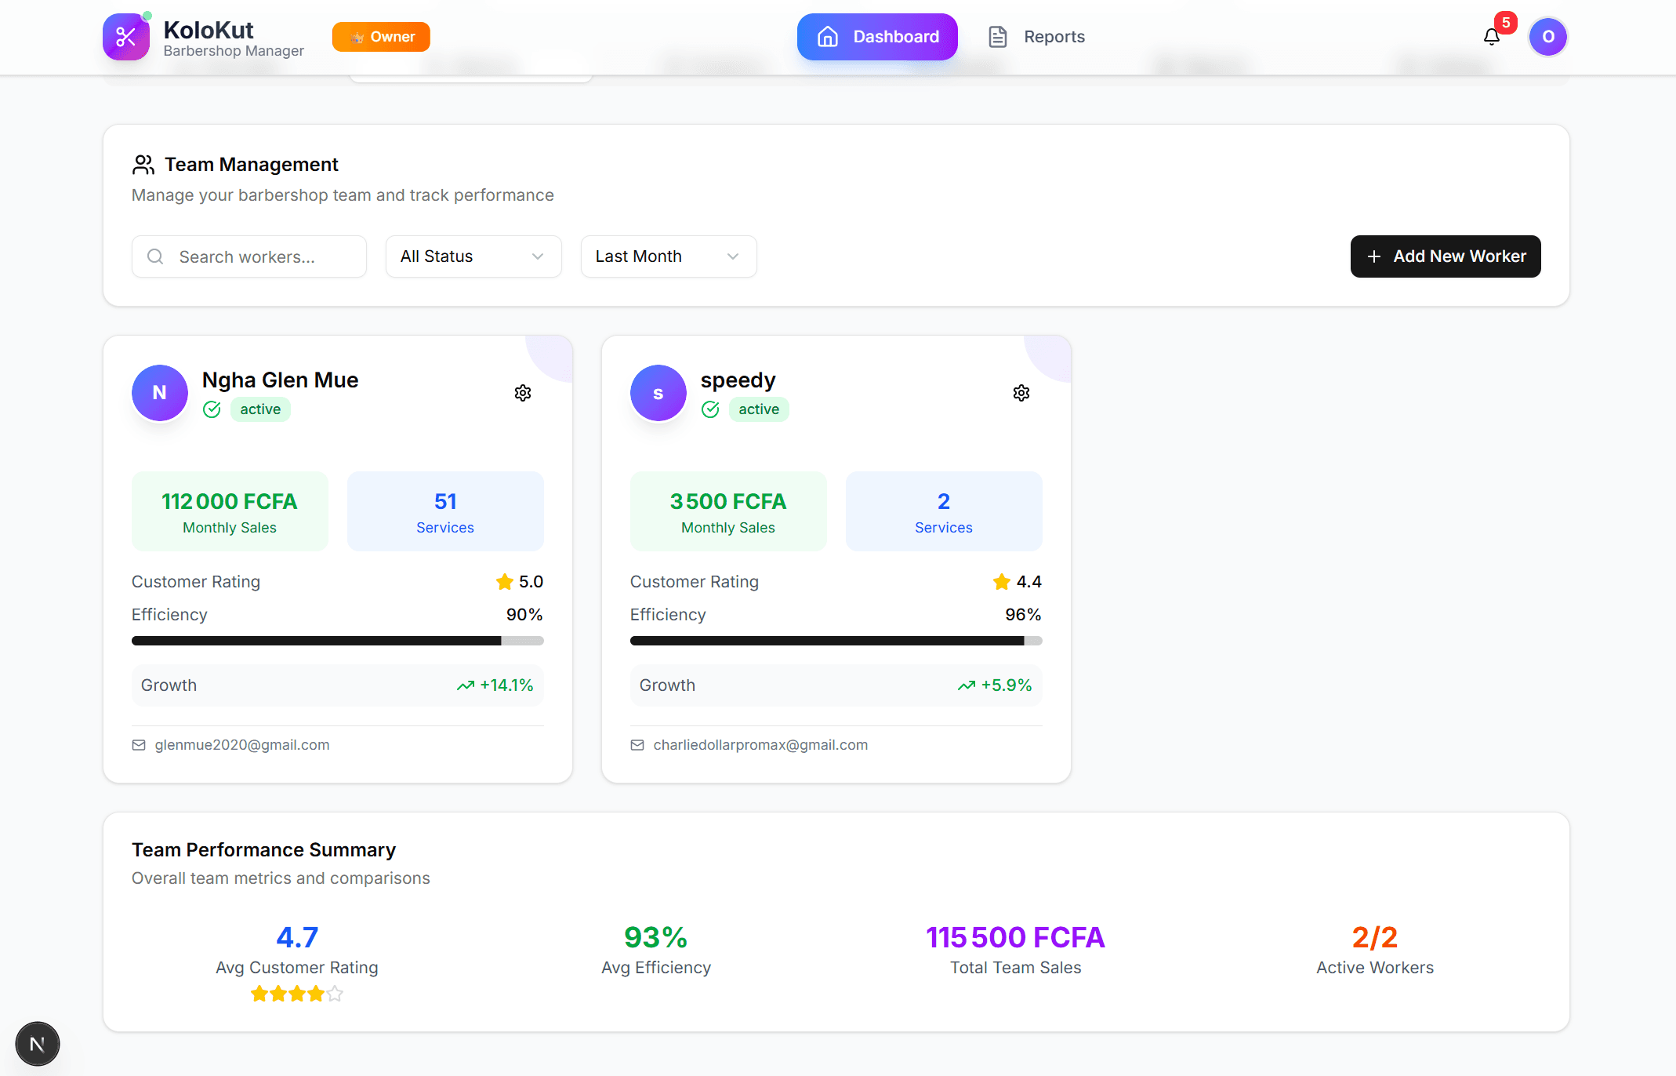Open the Last Month period dropdown
The height and width of the screenshot is (1076, 1676).
(x=668, y=256)
